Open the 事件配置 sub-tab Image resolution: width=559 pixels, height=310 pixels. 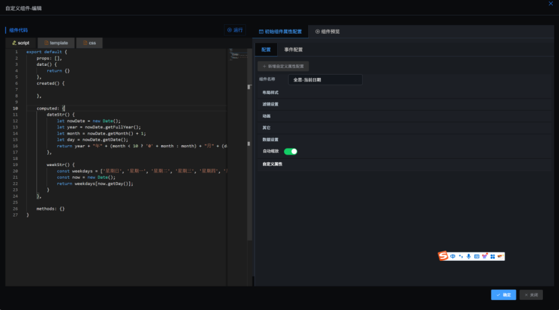293,50
